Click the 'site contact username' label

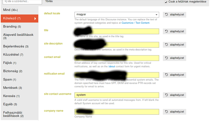pos(58,94)
